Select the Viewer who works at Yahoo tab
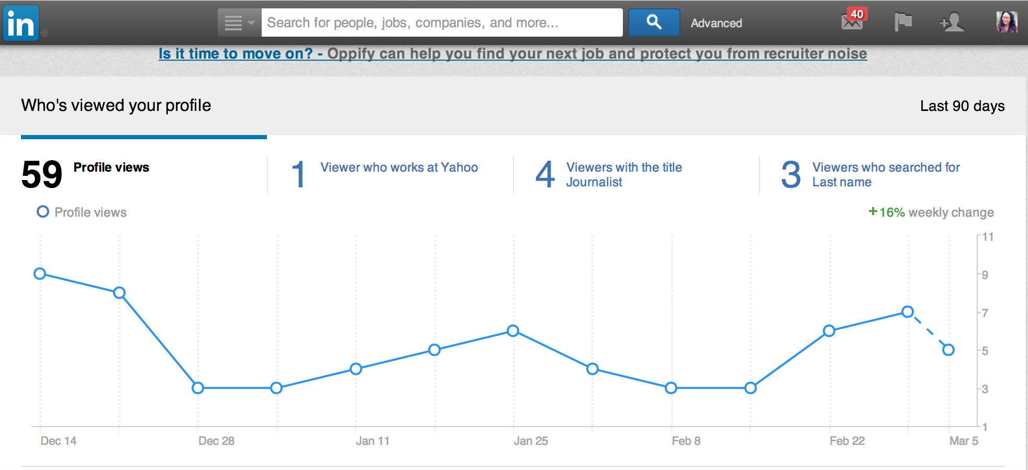This screenshot has width=1028, height=470. coord(398,167)
